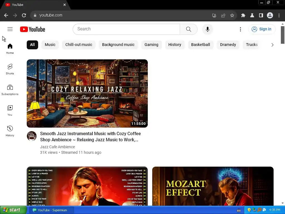Open the browser extensions puzzle icon
The width and height of the screenshot is (285, 214).
tap(243, 16)
